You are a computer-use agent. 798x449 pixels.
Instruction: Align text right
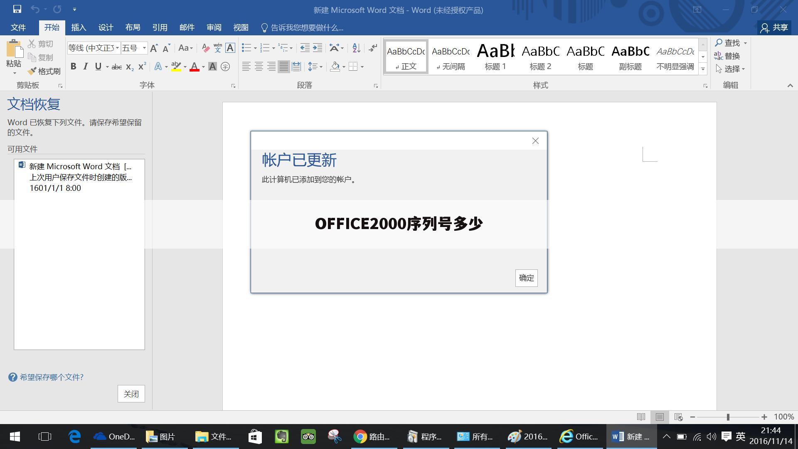[271, 67]
